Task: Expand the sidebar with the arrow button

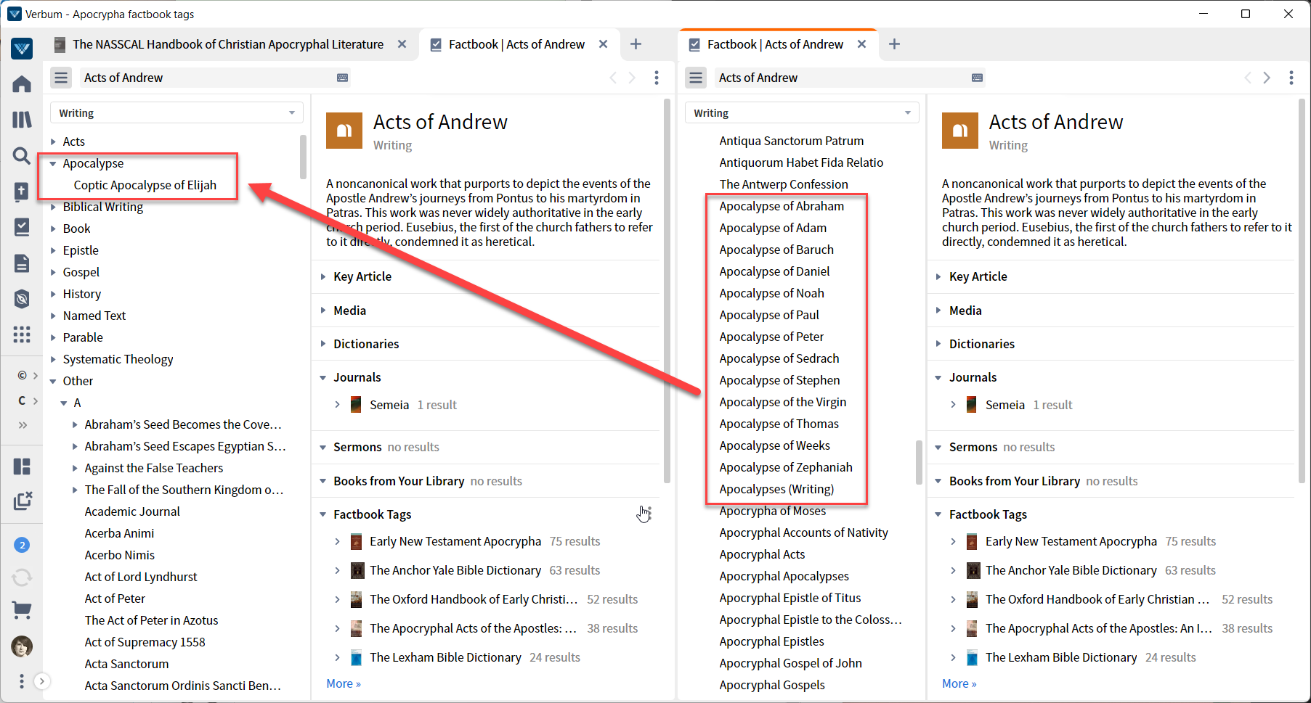Action: click(x=42, y=681)
